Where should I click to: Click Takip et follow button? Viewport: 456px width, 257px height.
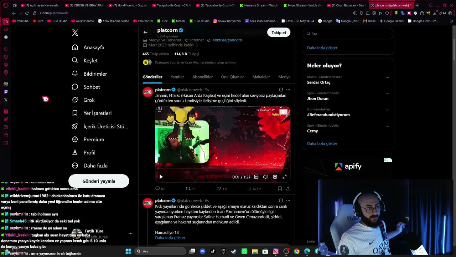click(279, 32)
